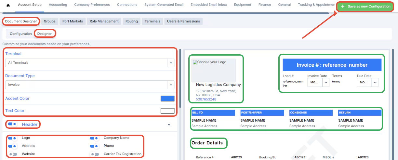Toggle the Company Name switch
This screenshot has height=160, width=398.
[x=94, y=138]
